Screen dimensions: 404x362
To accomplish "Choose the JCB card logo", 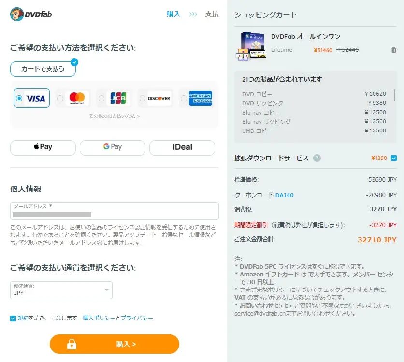I will [x=117, y=98].
